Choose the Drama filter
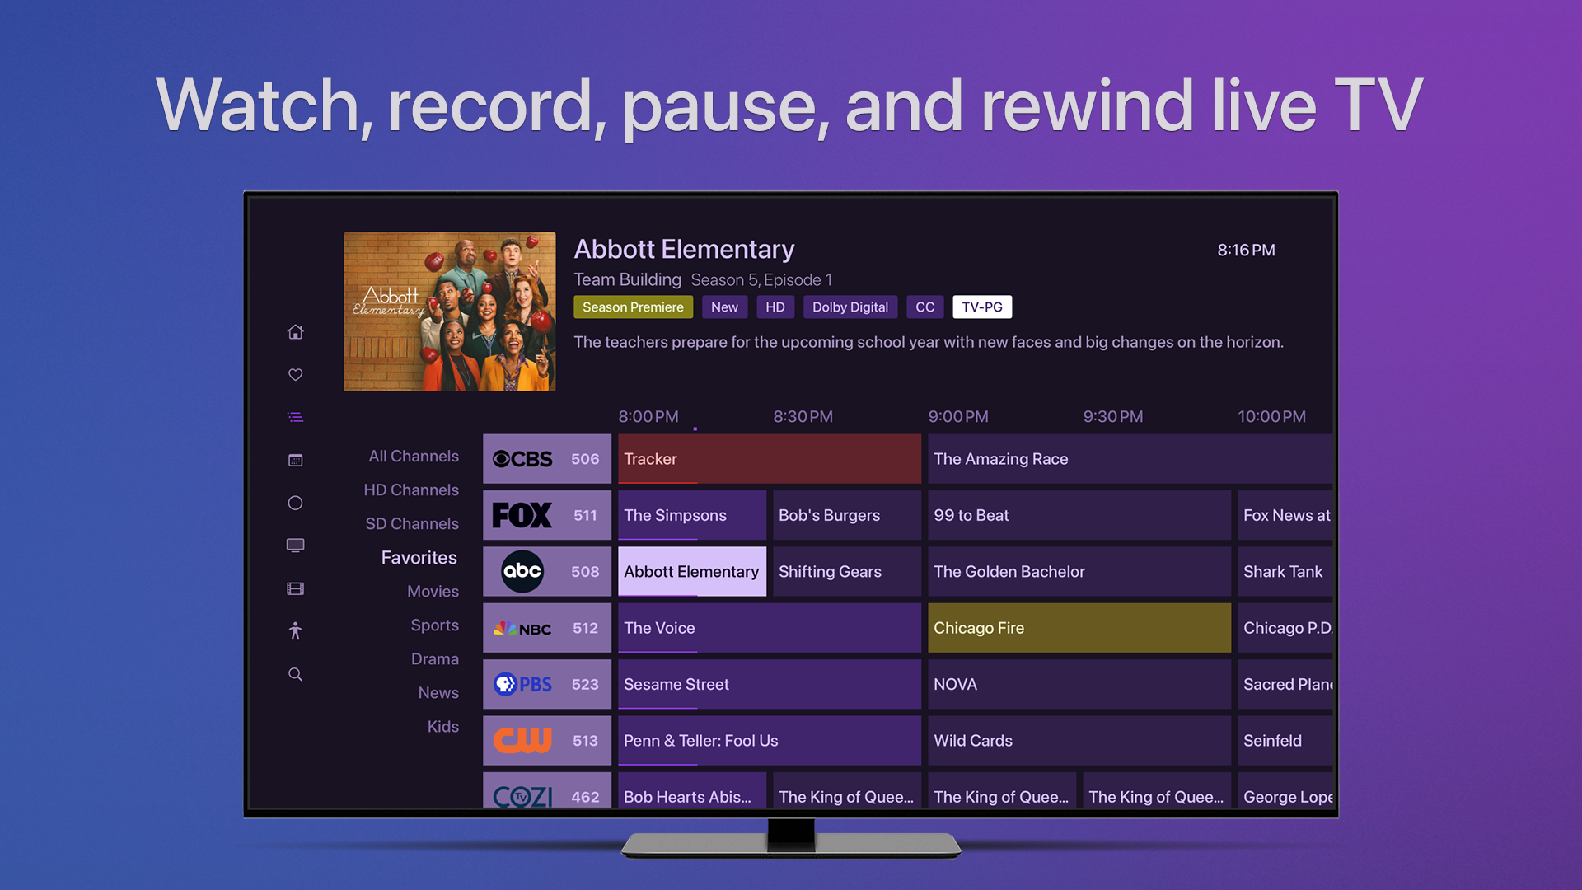 click(x=434, y=658)
